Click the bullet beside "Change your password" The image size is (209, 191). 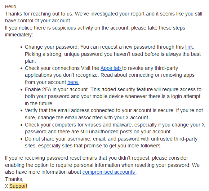pos(22,47)
